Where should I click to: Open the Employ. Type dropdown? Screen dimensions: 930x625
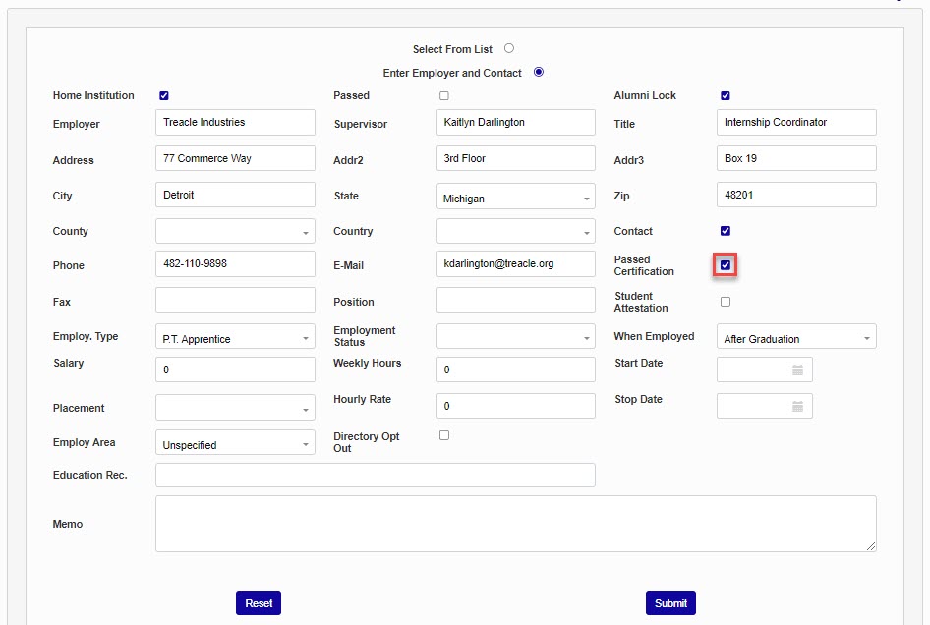pyautogui.click(x=235, y=339)
